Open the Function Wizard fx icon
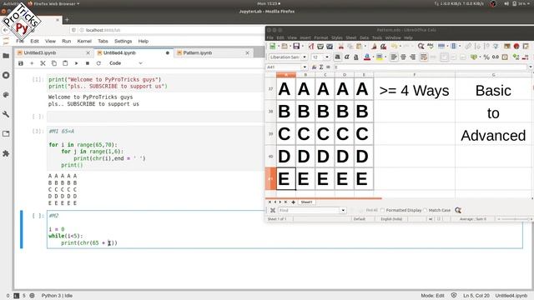This screenshot has height=300, width=534. pyautogui.click(x=315, y=67)
